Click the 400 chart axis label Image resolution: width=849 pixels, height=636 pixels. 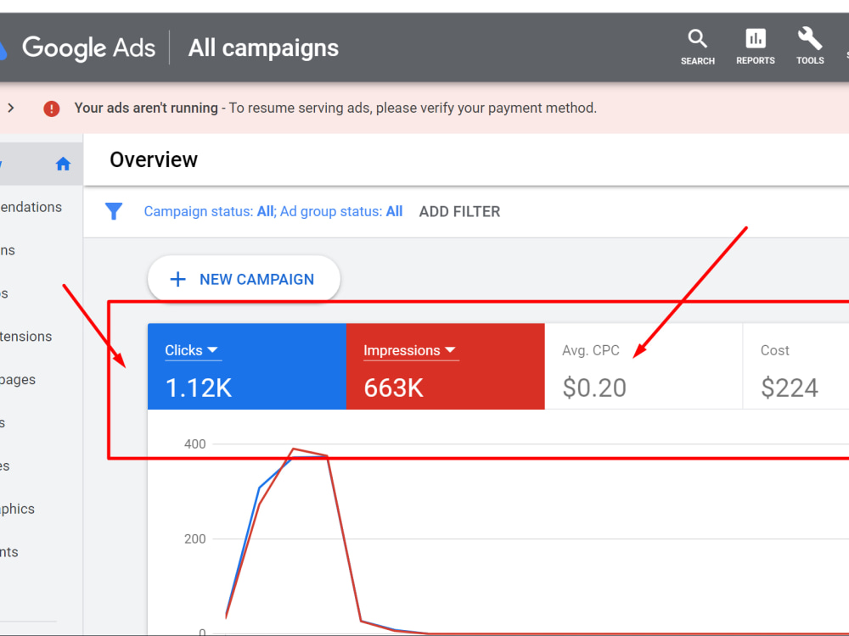pyautogui.click(x=195, y=444)
